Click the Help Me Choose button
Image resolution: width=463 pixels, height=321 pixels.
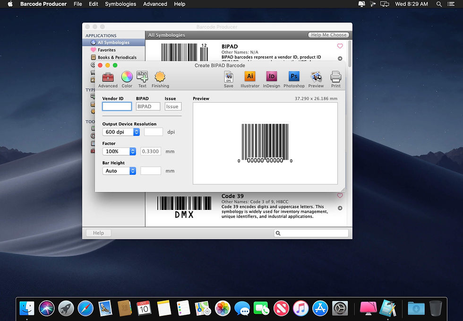tap(328, 35)
